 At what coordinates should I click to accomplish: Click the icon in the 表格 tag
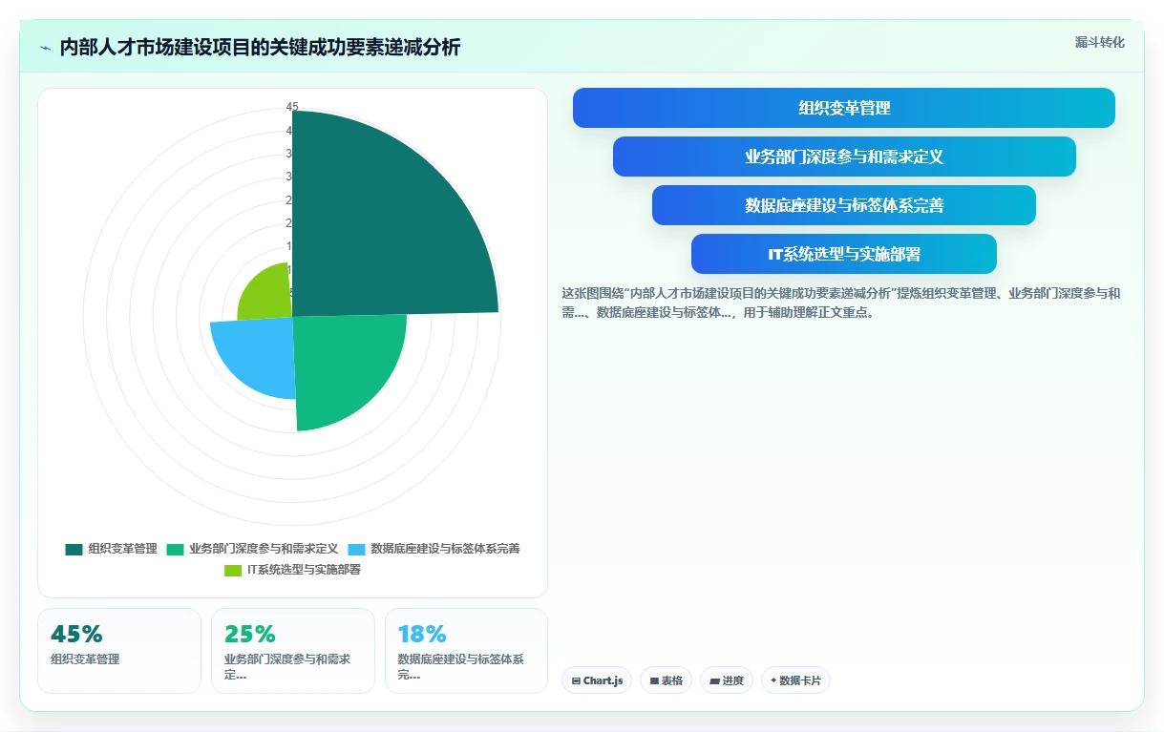(x=654, y=681)
